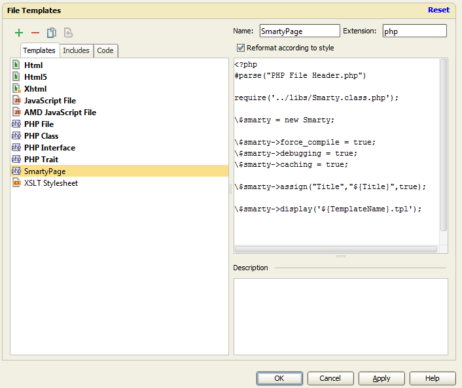Click into the Name field containing SmartyPage
This screenshot has width=462, height=388.
coord(300,31)
